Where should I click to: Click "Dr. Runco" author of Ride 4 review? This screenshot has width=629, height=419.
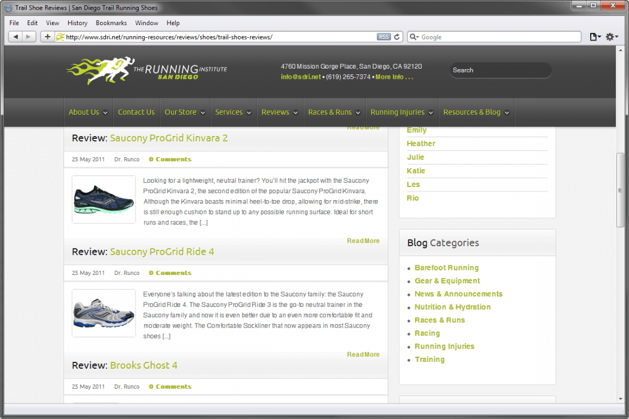point(127,273)
